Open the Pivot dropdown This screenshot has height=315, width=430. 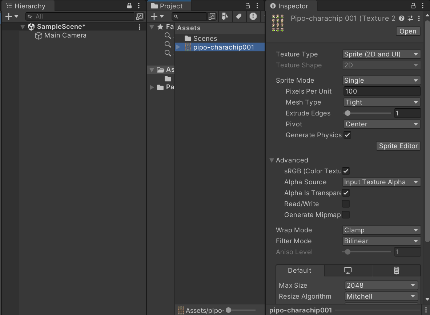(x=382, y=124)
